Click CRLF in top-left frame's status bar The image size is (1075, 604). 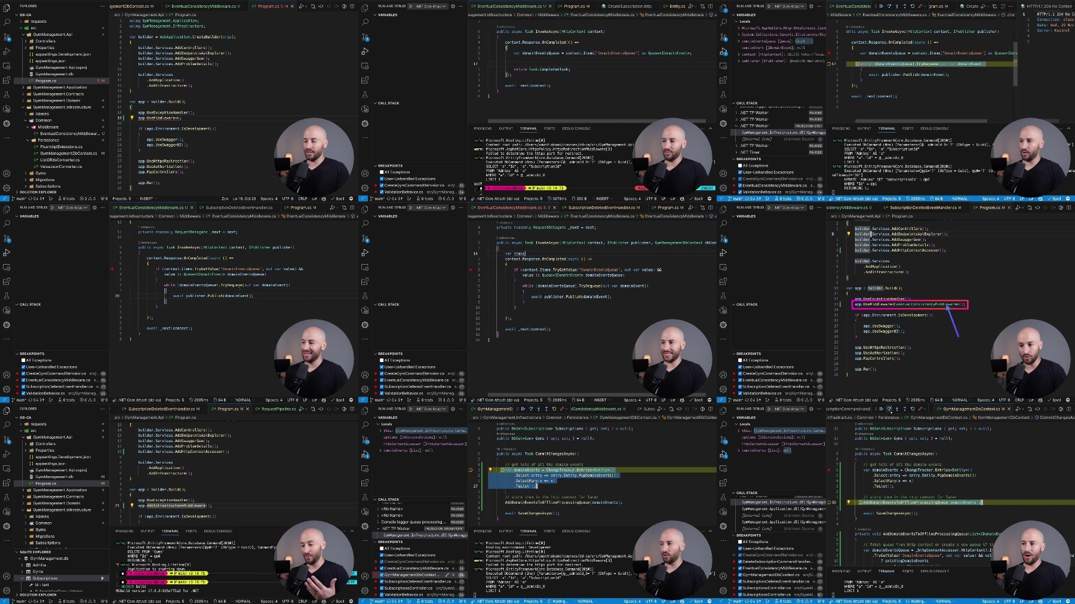coord(302,199)
